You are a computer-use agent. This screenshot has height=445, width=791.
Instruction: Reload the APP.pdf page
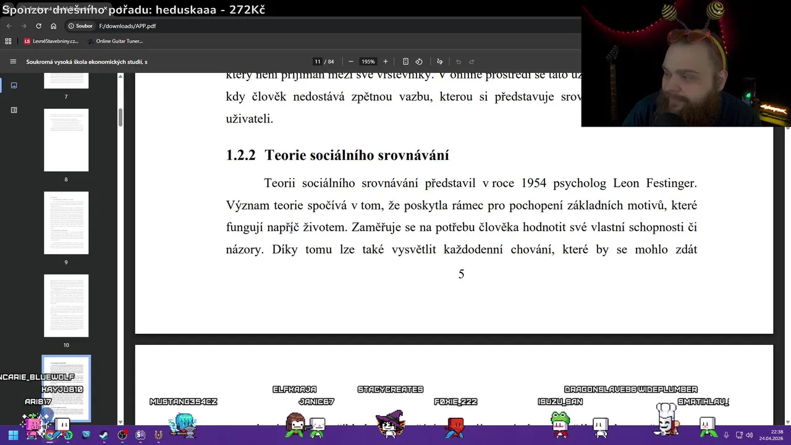coord(38,26)
